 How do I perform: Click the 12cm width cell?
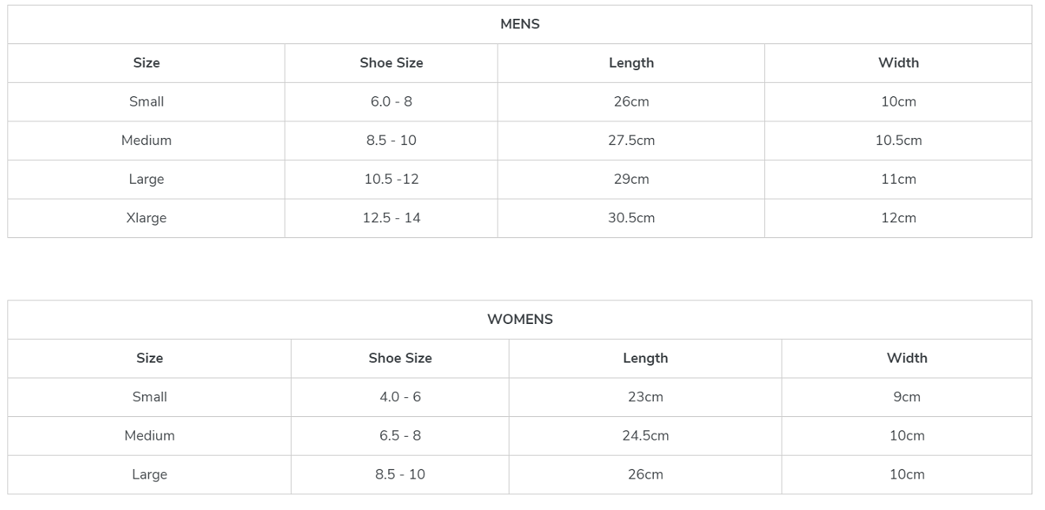click(898, 218)
